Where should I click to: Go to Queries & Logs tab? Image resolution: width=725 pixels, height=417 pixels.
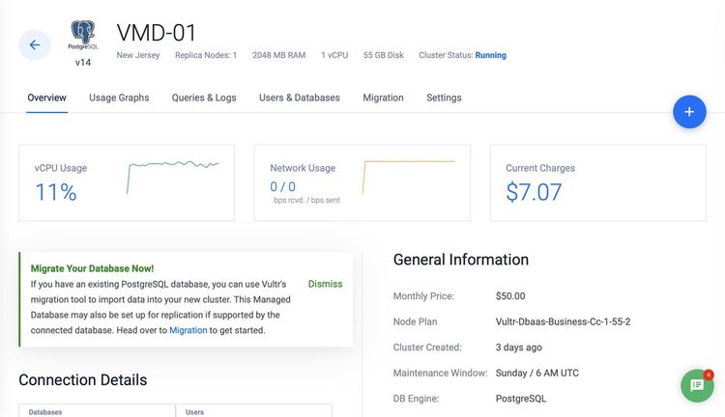pos(204,97)
